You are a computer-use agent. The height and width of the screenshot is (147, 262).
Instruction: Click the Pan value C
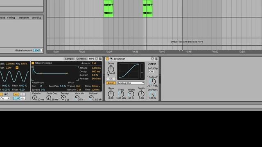tap(41, 86)
